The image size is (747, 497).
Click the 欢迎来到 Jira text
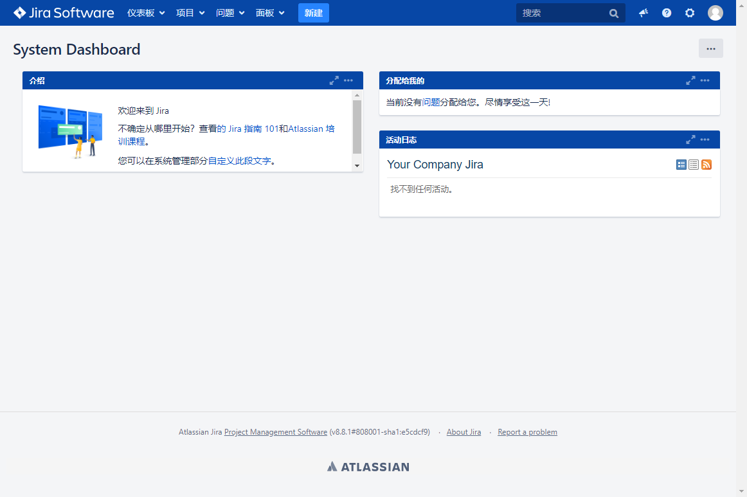click(x=143, y=111)
